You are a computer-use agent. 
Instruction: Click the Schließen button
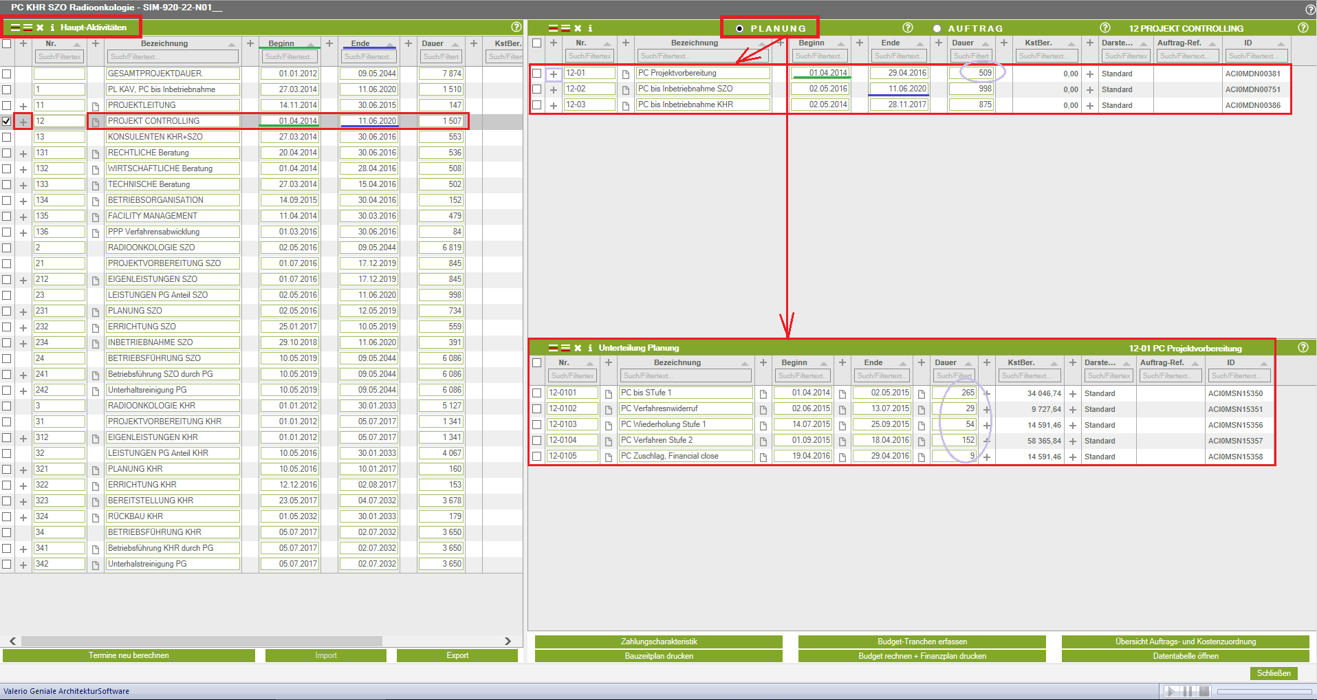(x=1273, y=673)
